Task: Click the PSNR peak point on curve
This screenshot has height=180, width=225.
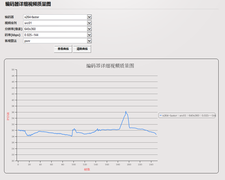Action: coord(126,111)
